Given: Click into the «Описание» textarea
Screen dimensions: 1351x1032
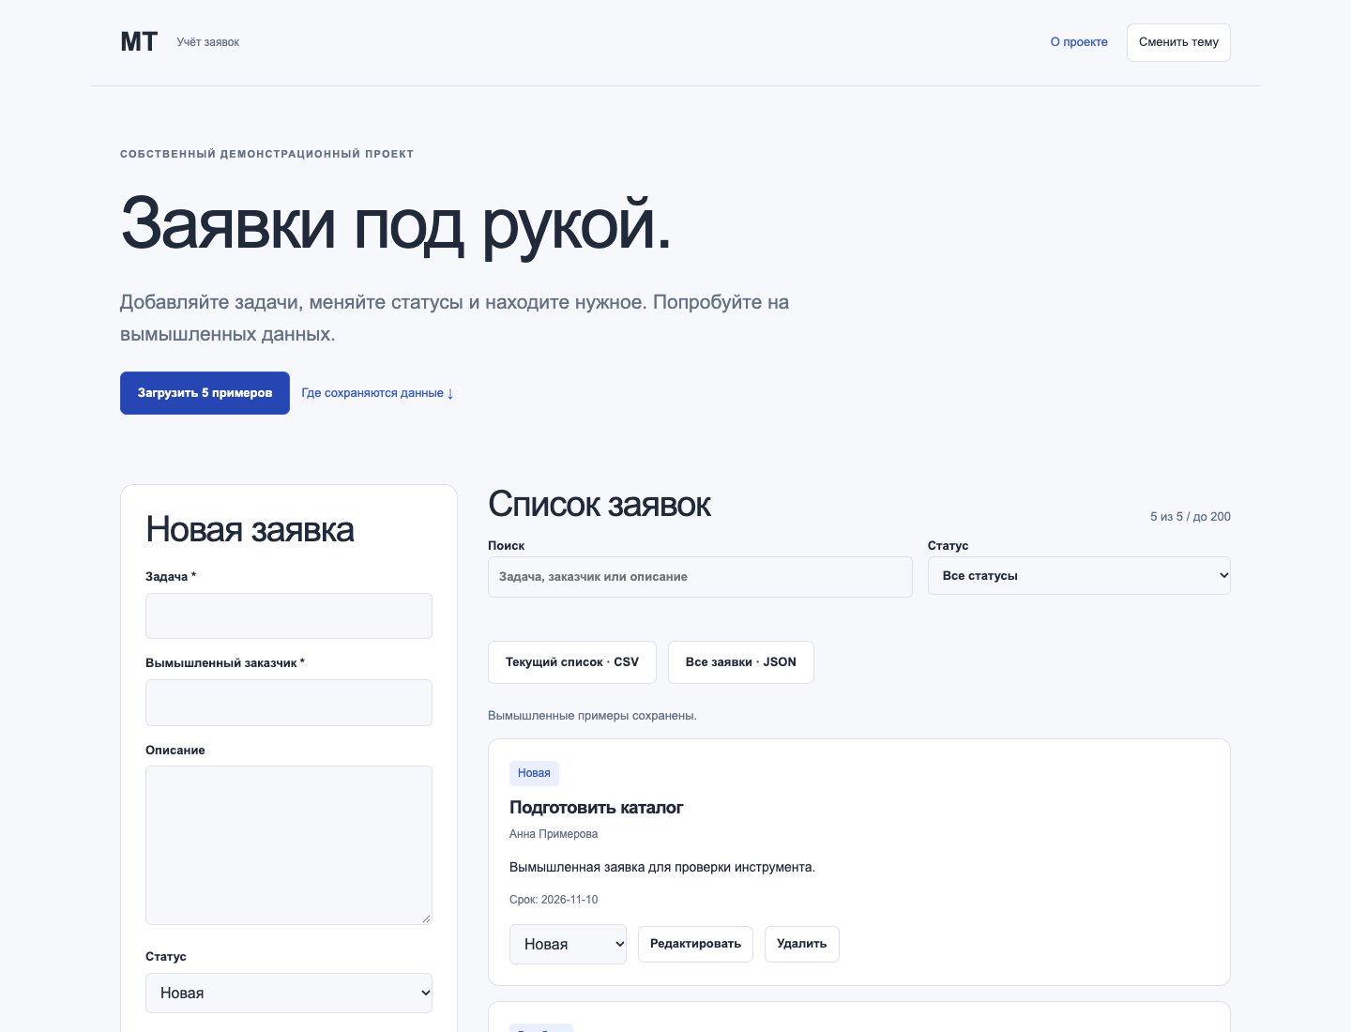Looking at the screenshot, I should point(289,845).
